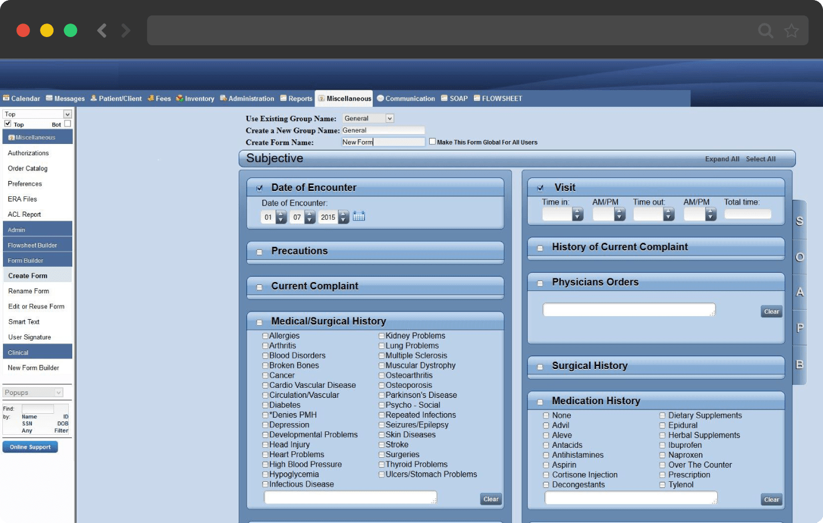Click the Create Form Name field
The image size is (823, 523).
tap(383, 142)
